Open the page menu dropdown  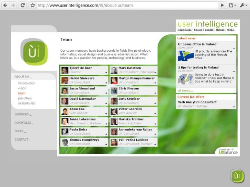pos(232,5)
